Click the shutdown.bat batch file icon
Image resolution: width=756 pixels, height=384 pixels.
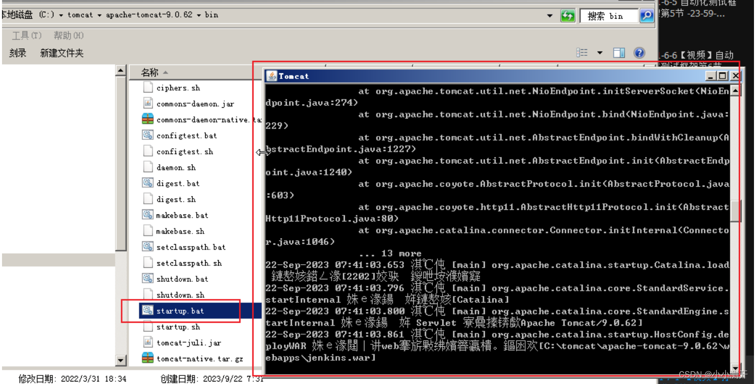[148, 279]
